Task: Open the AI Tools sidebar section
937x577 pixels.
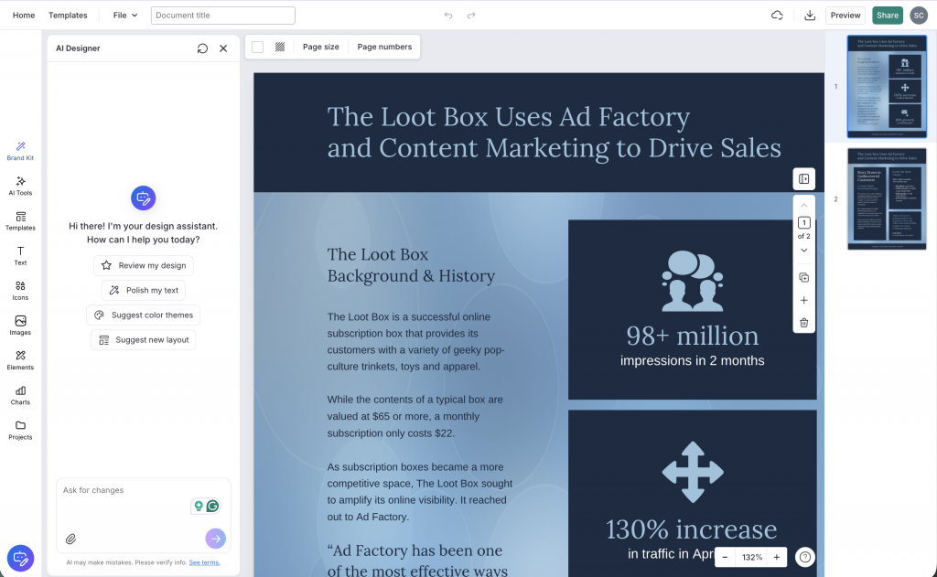Action: click(20, 186)
